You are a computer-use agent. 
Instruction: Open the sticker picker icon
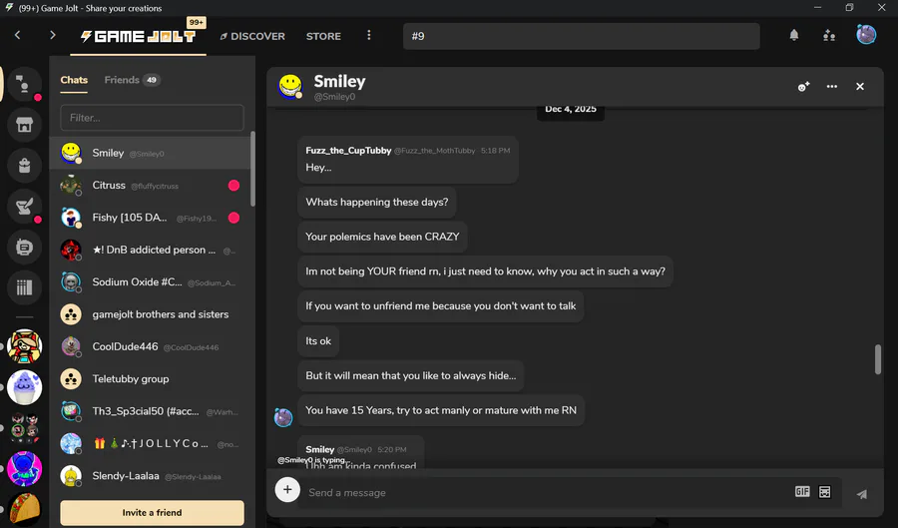[825, 492]
